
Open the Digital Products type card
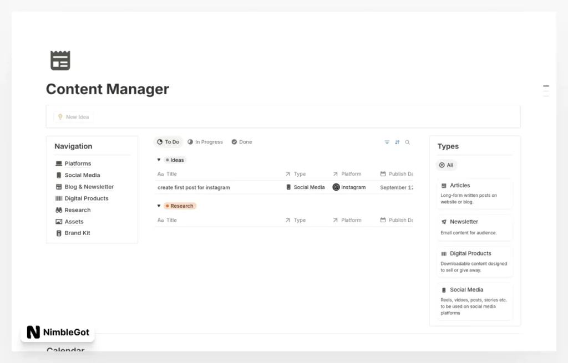click(475, 262)
